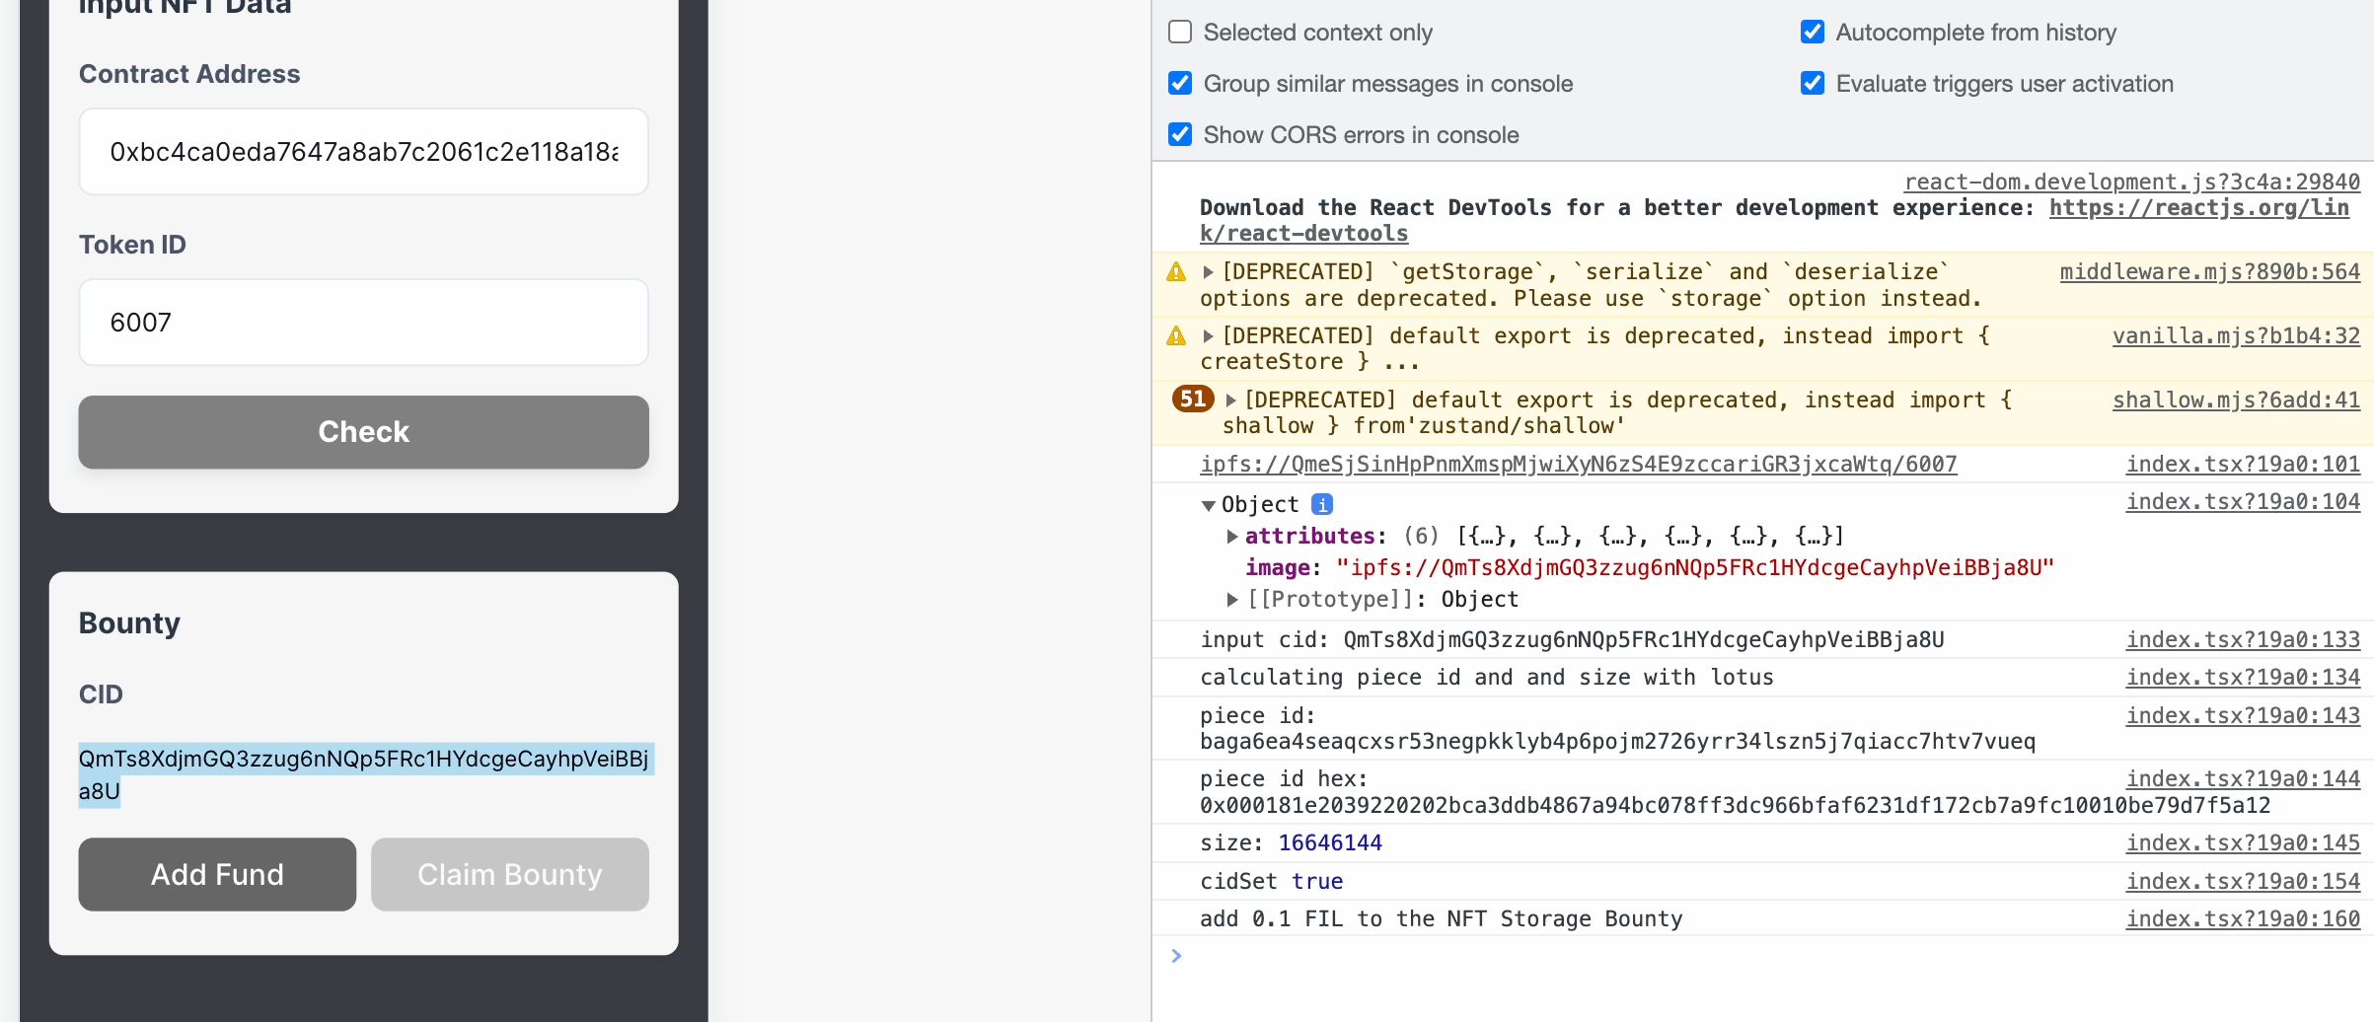The image size is (2374, 1022).
Task: Click the Claim Bounty button
Action: (510, 874)
